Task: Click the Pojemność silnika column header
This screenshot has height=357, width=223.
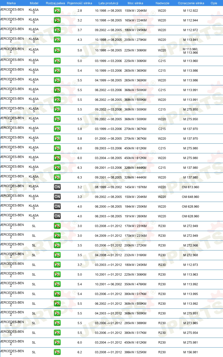Action: point(80,3)
